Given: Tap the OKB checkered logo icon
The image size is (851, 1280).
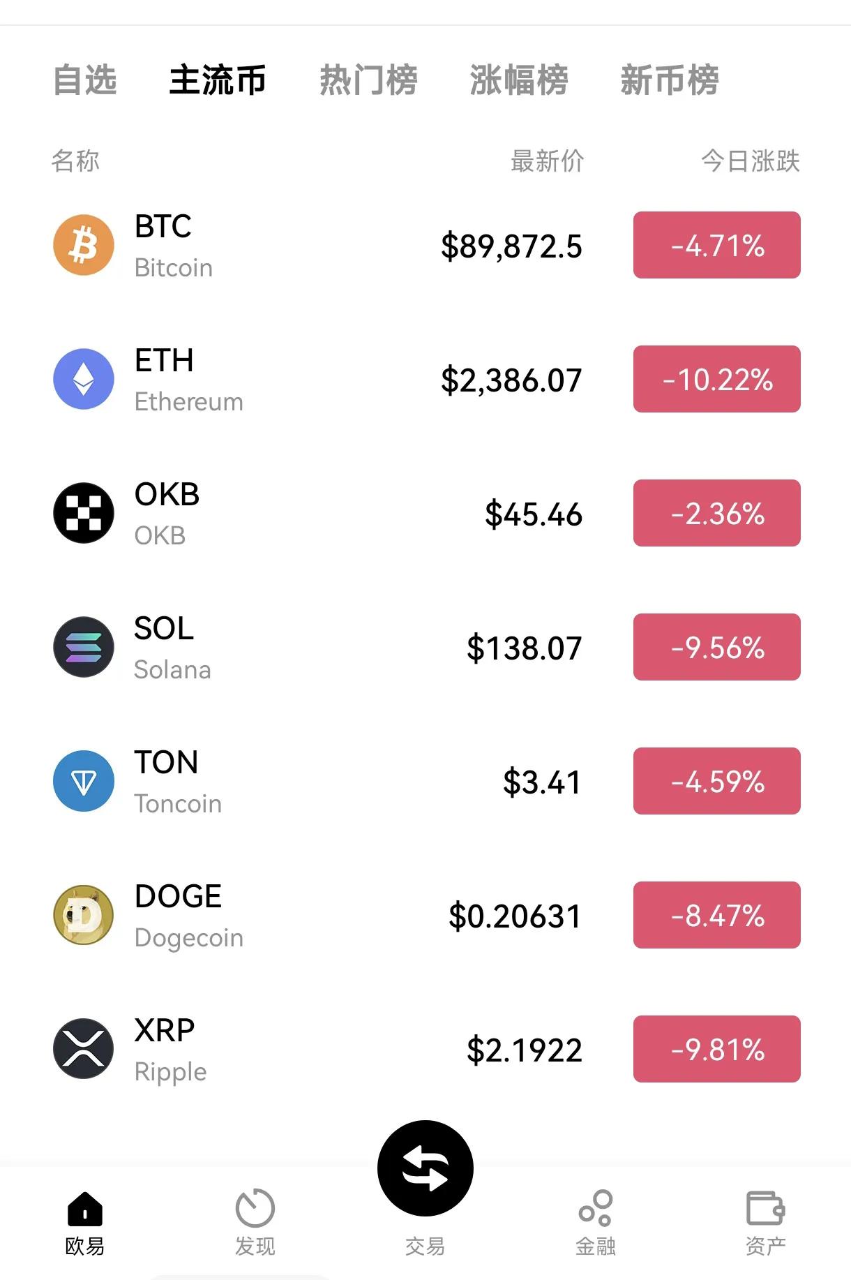Looking at the screenshot, I should coord(84,513).
